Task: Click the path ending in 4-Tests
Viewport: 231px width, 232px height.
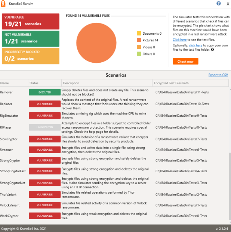Action: point(181,171)
